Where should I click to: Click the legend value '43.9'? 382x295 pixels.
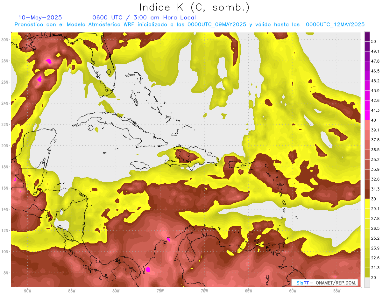tap(375, 91)
